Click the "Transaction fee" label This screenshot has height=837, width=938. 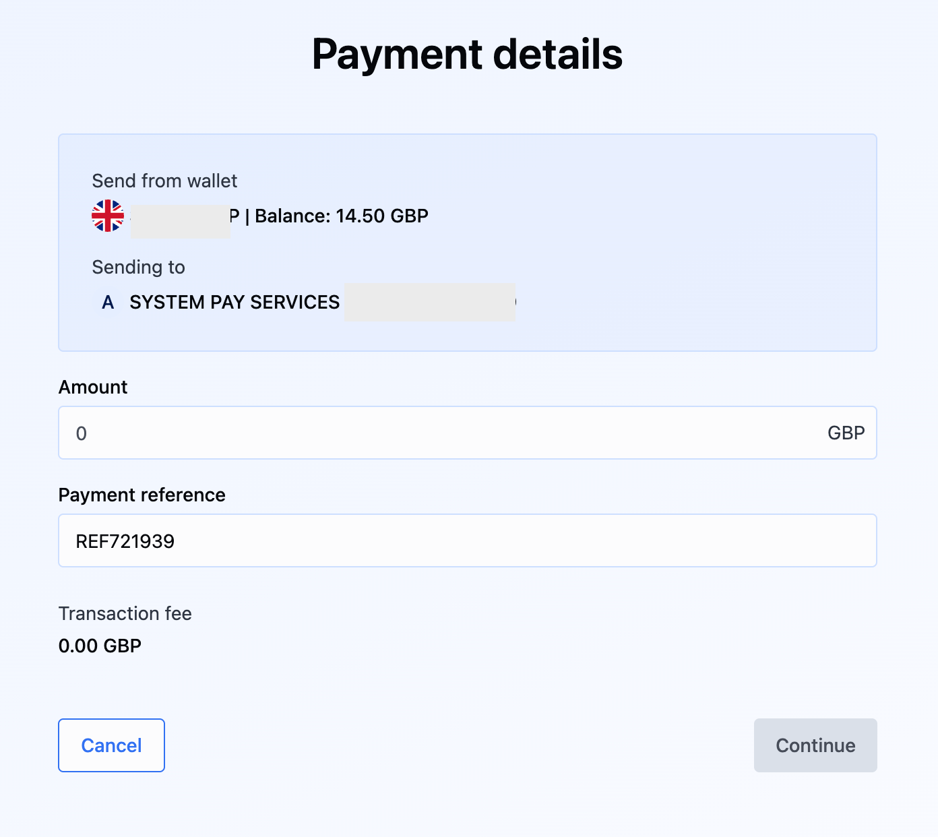coord(125,613)
